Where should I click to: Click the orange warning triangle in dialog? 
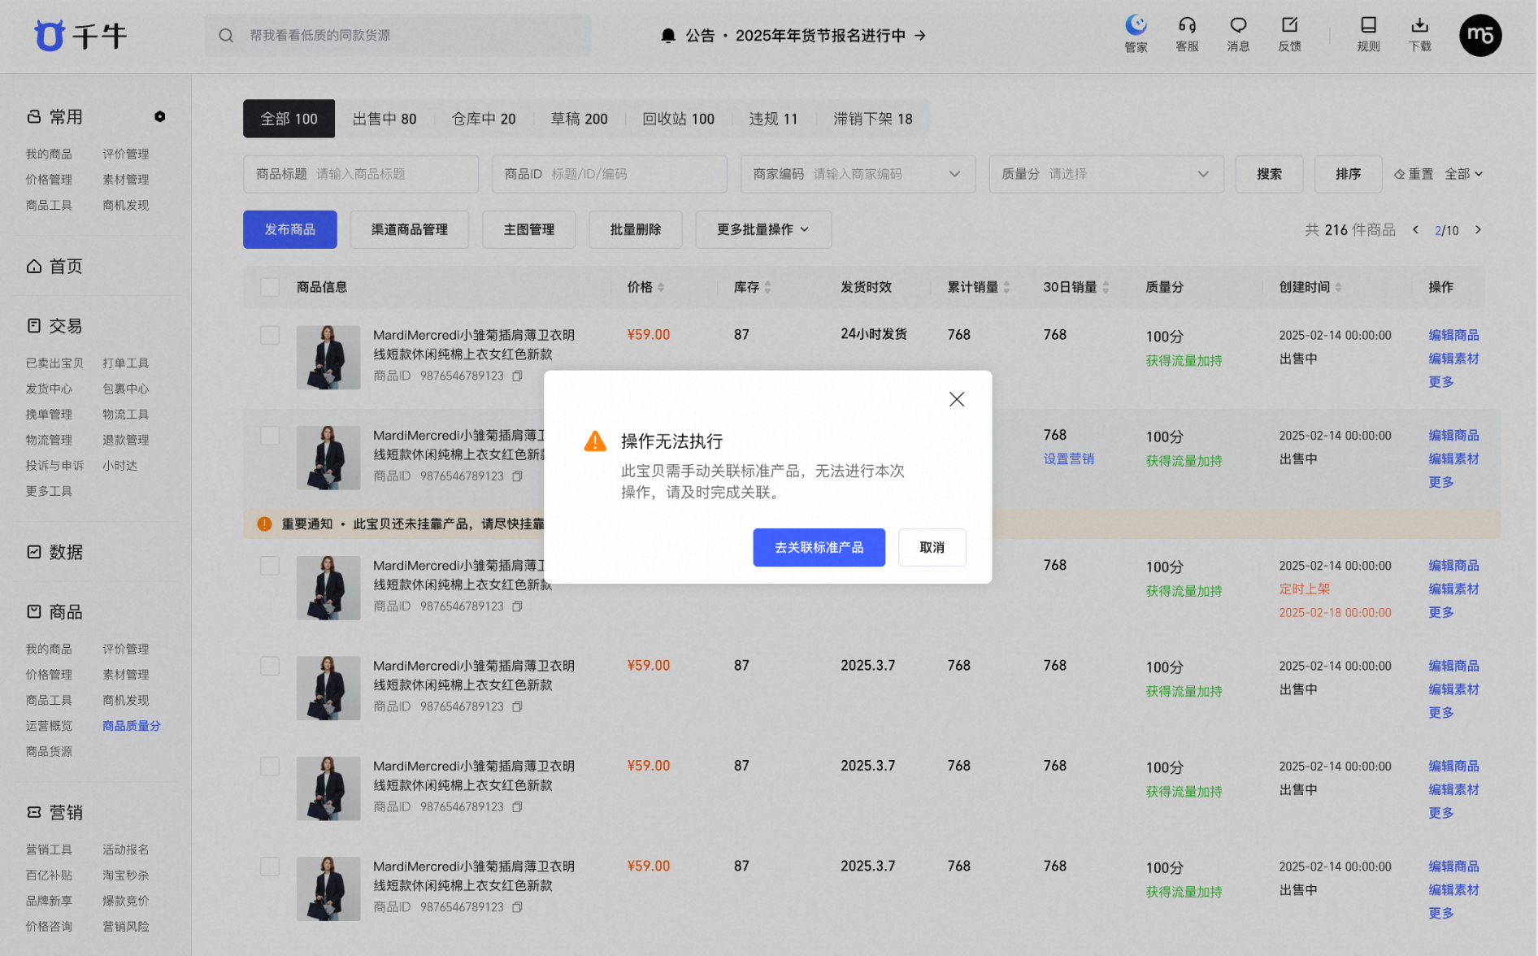595,441
